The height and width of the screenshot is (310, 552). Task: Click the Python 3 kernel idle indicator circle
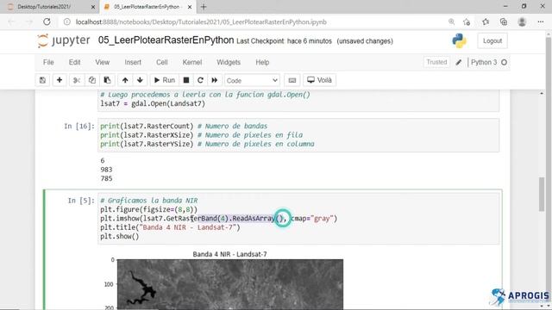(504, 62)
